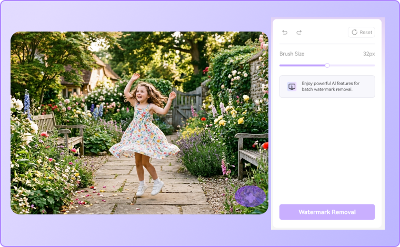Click the Watermark Removal button
The image size is (400, 247).
pyautogui.click(x=327, y=212)
